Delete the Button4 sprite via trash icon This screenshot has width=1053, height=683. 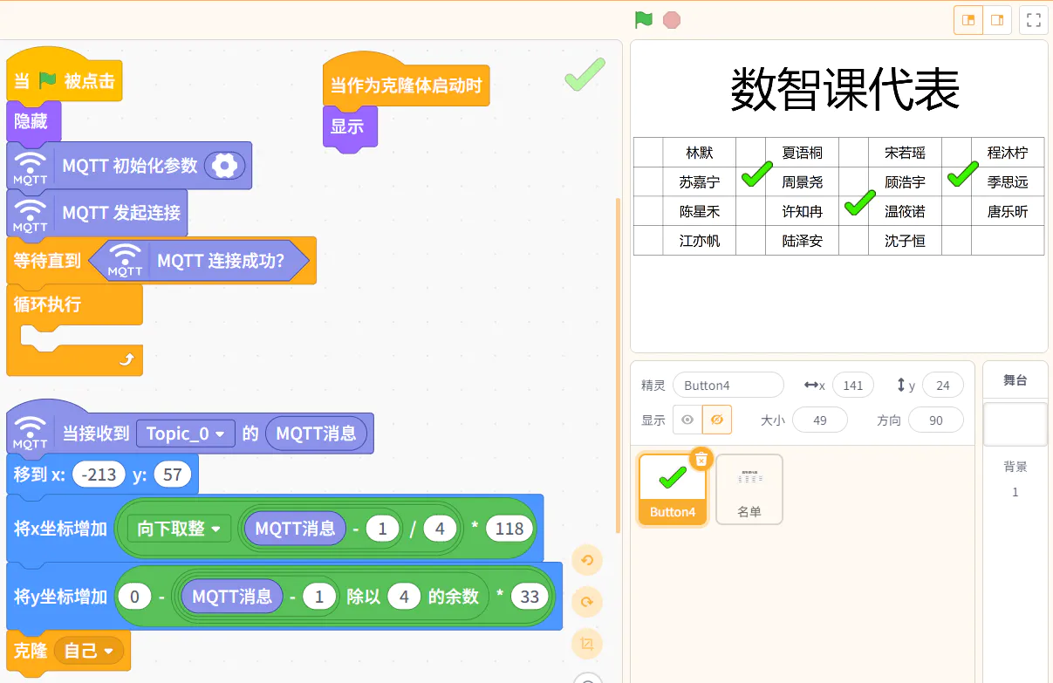coord(701,459)
